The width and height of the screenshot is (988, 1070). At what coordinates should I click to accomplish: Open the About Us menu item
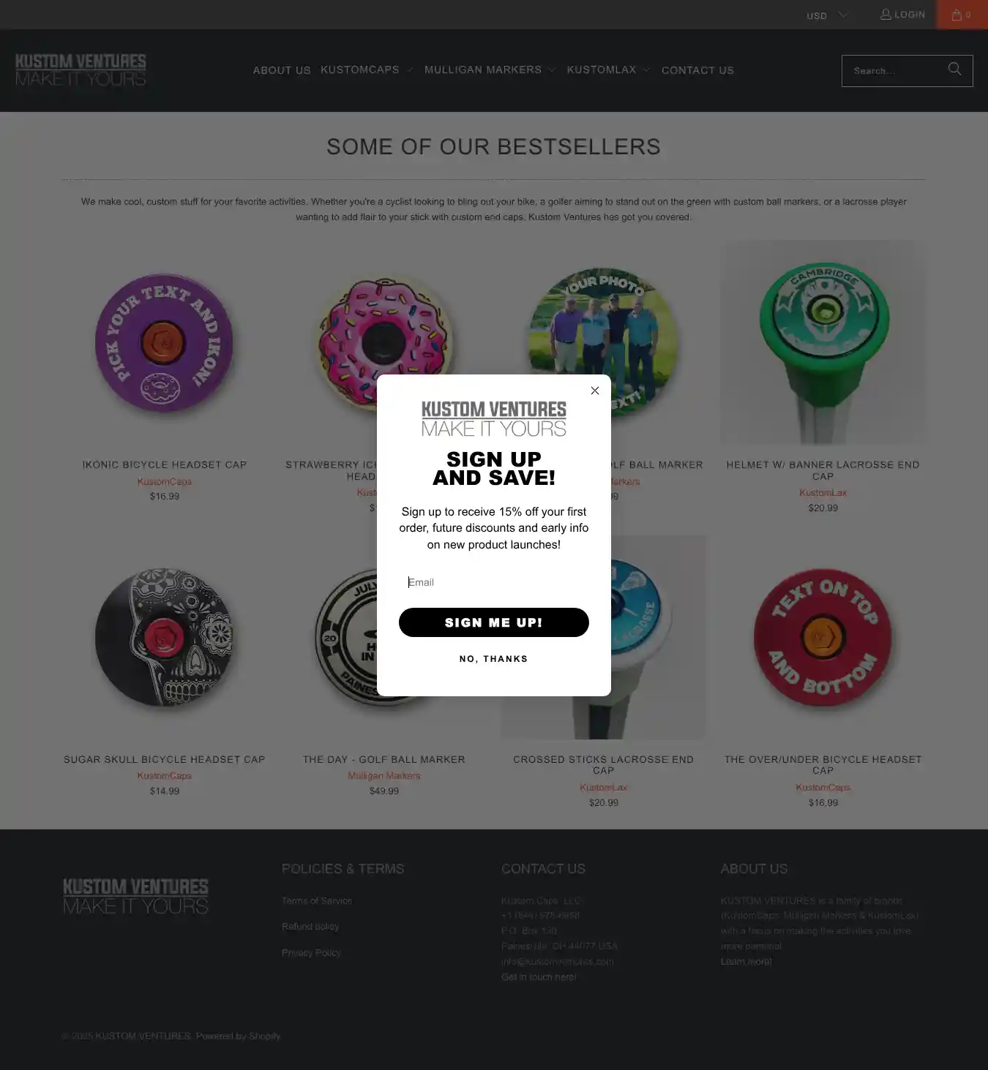point(282,70)
